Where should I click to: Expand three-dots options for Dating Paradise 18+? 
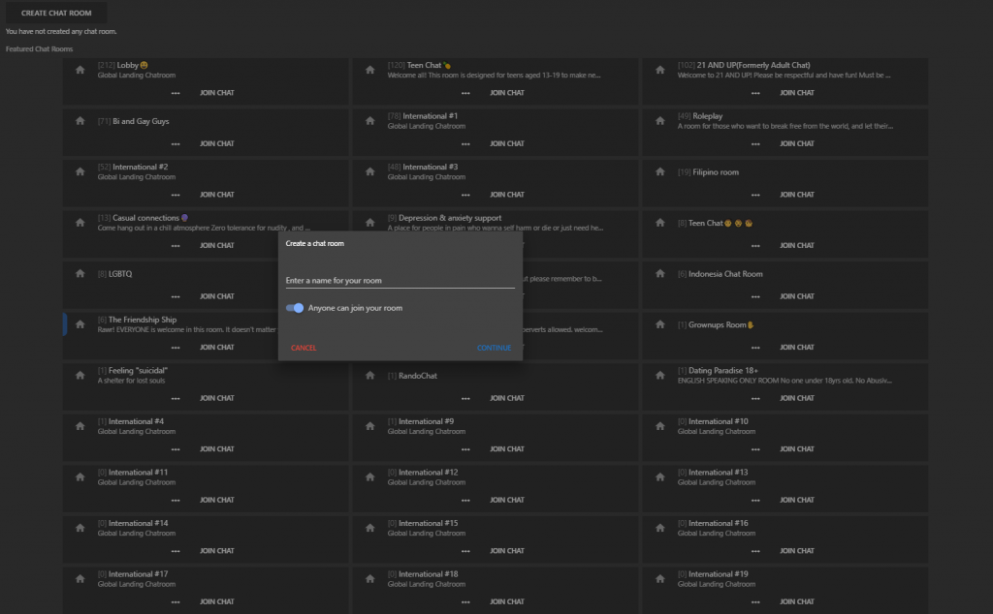click(x=755, y=398)
